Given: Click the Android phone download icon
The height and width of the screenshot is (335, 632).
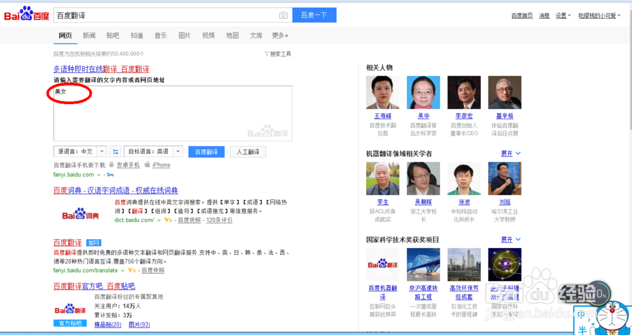Looking at the screenshot, I should pyautogui.click(x=112, y=165).
